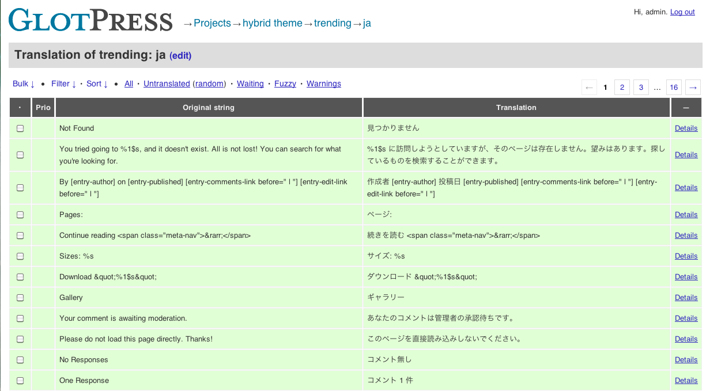This screenshot has width=706, height=391.
Task: Open Details for 'Continue reading' row
Action: 686,236
